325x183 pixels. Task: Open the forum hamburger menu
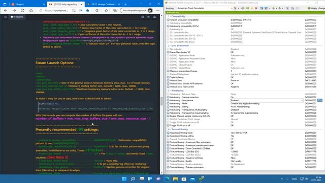click(x=6, y=17)
